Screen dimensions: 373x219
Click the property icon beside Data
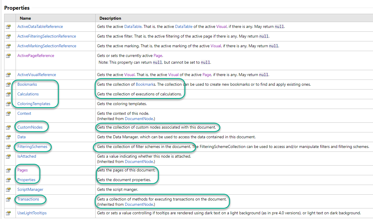coord(8,137)
